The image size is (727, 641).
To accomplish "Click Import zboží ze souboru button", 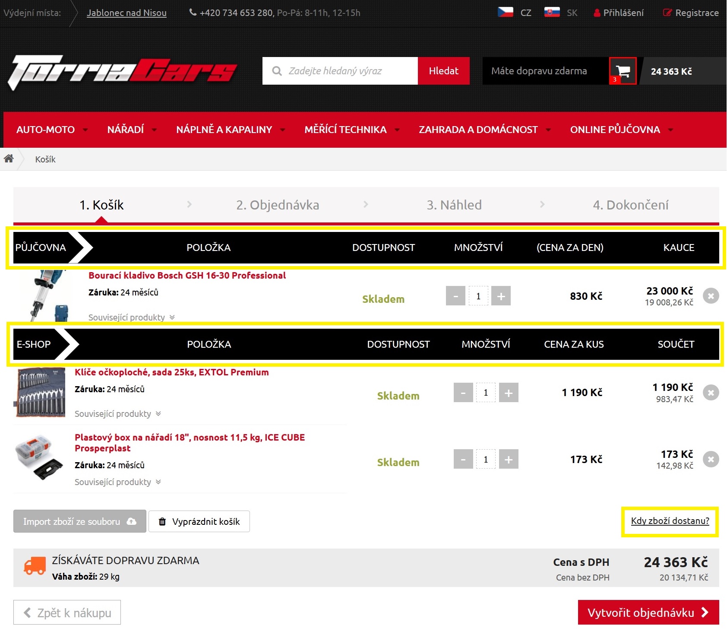I will (x=80, y=521).
